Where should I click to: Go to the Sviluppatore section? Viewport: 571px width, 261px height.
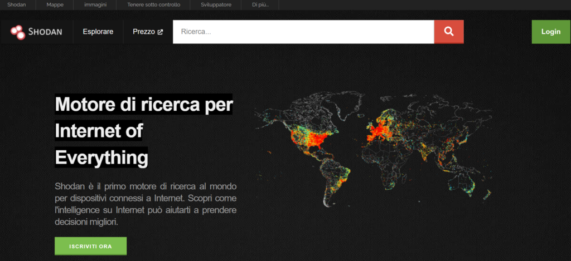[215, 5]
